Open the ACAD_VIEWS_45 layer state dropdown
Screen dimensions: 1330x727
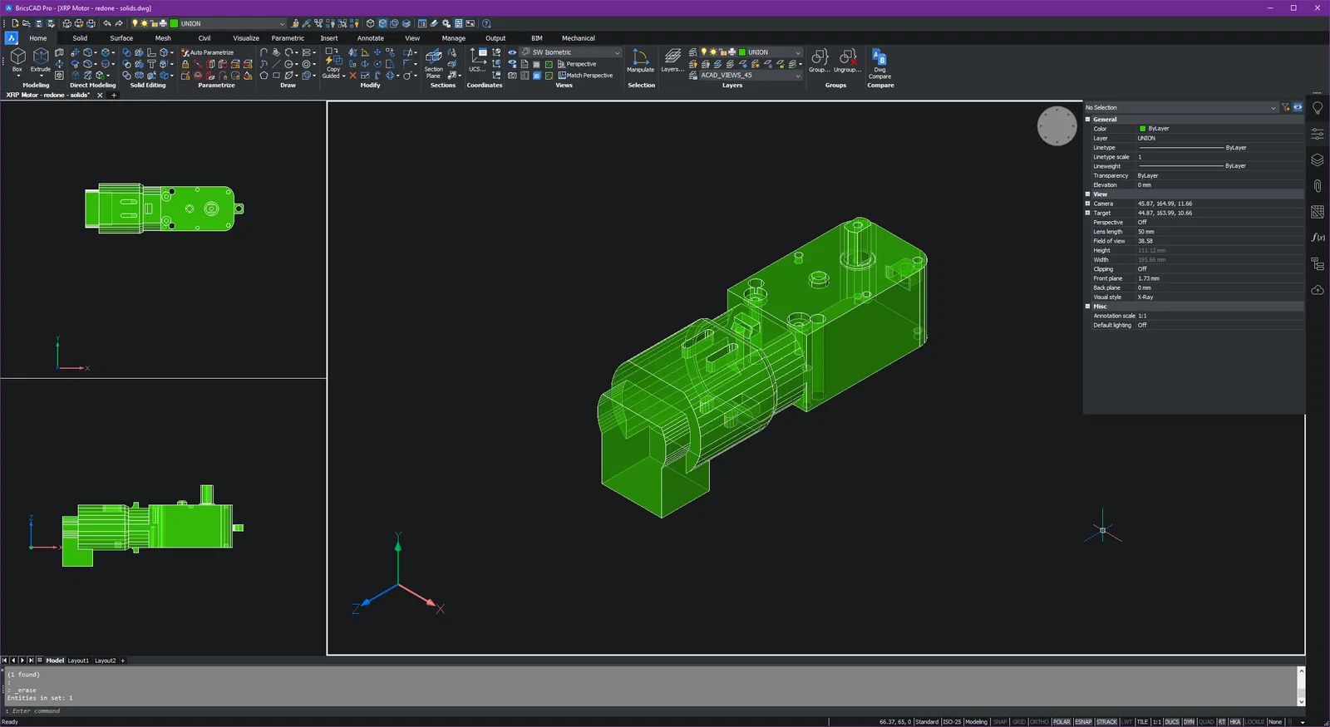pos(751,76)
